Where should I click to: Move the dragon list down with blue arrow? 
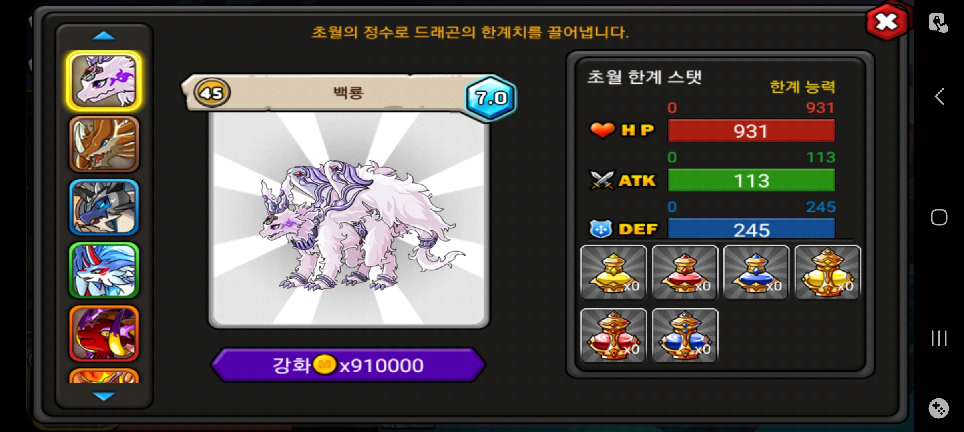point(104,396)
